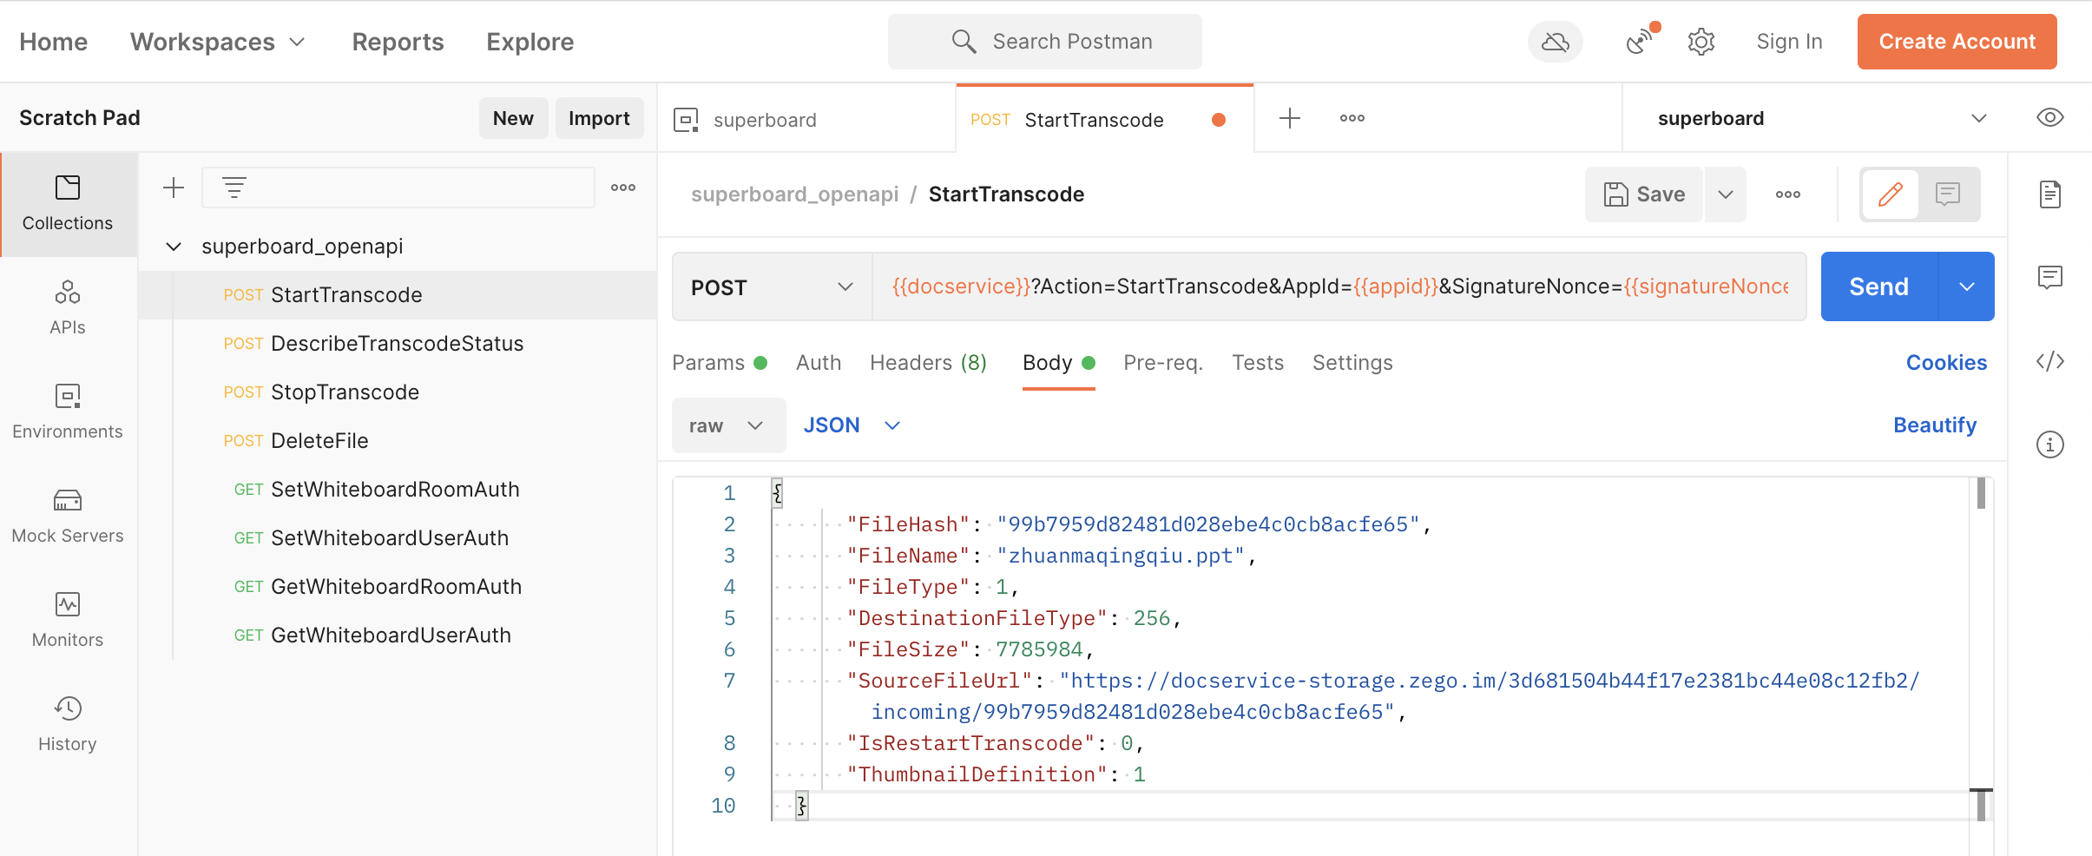Open the Monitors sidebar panel
The height and width of the screenshot is (856, 2092).
pyautogui.click(x=68, y=621)
